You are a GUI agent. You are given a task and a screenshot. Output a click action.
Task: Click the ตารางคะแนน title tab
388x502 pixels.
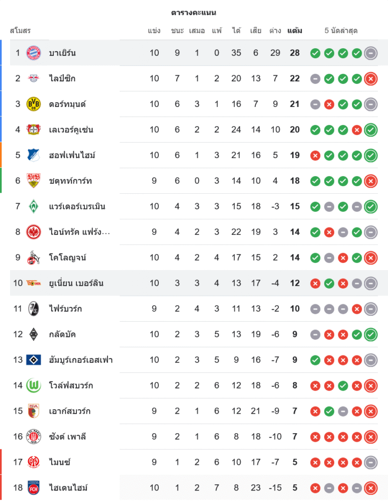[193, 12]
